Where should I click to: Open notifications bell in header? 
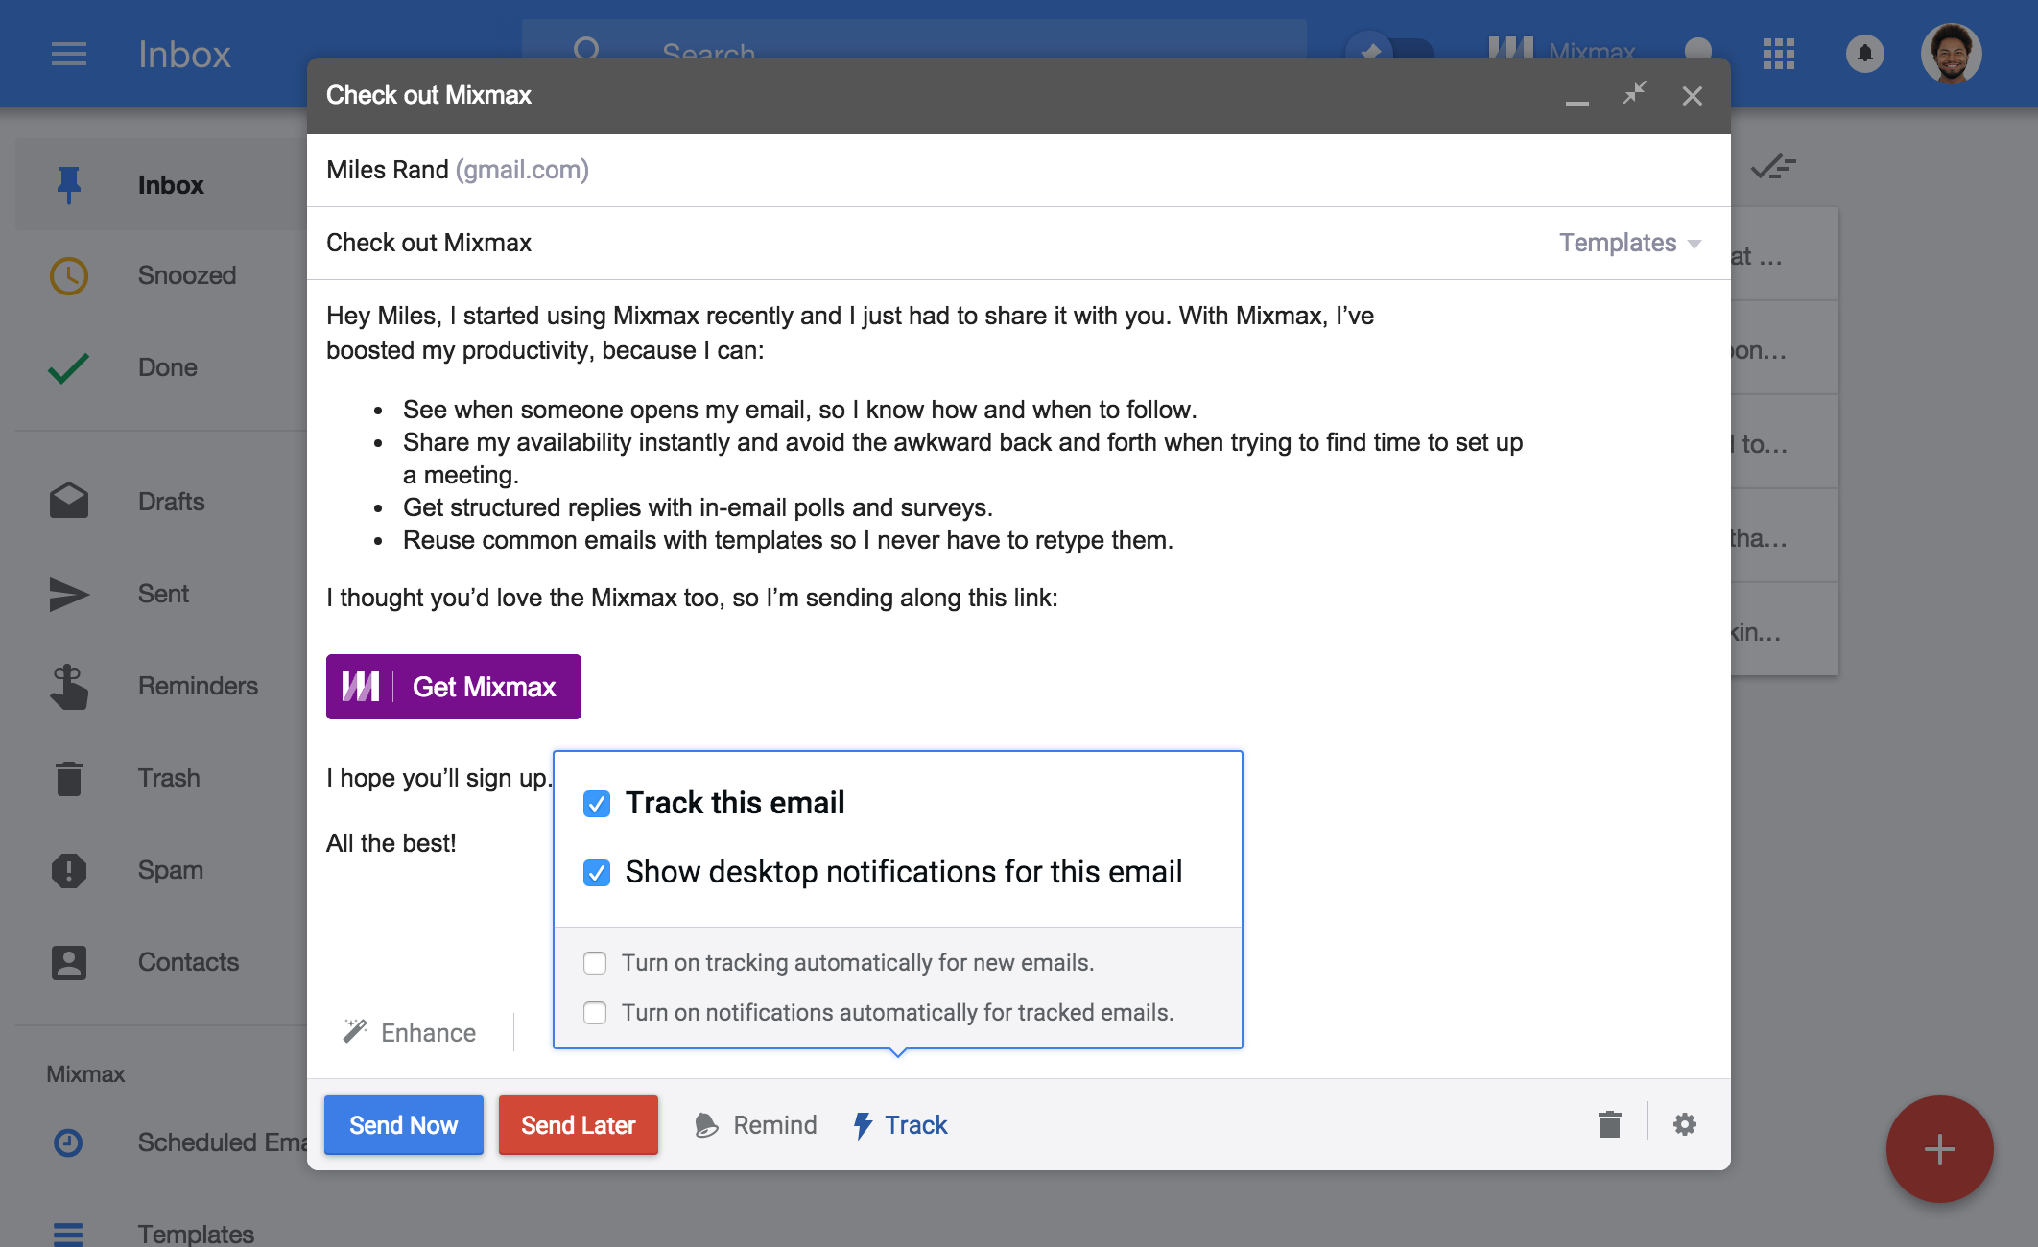1864,54
